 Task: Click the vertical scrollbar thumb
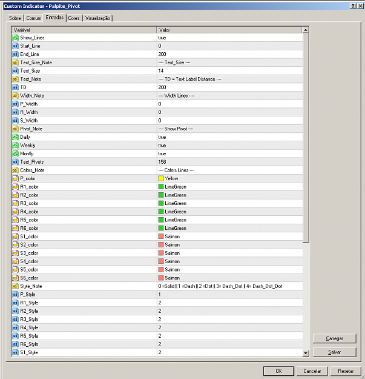click(x=306, y=138)
